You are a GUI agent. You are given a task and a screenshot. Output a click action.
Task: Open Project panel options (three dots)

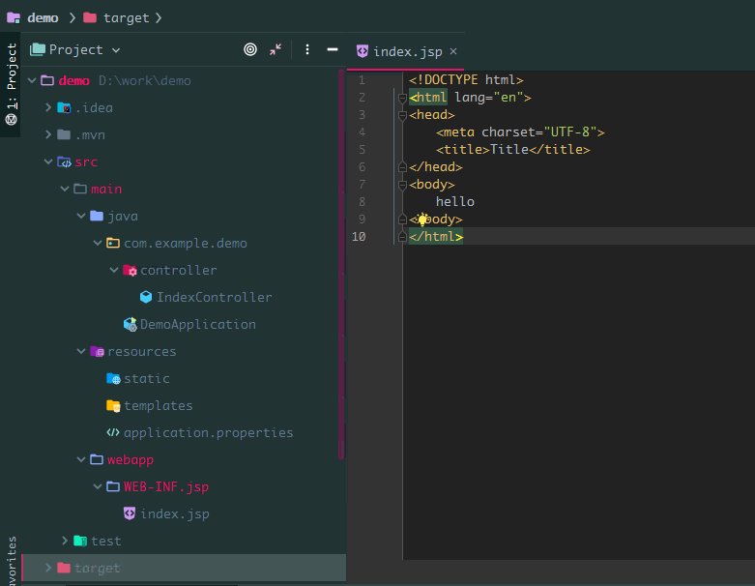point(307,49)
